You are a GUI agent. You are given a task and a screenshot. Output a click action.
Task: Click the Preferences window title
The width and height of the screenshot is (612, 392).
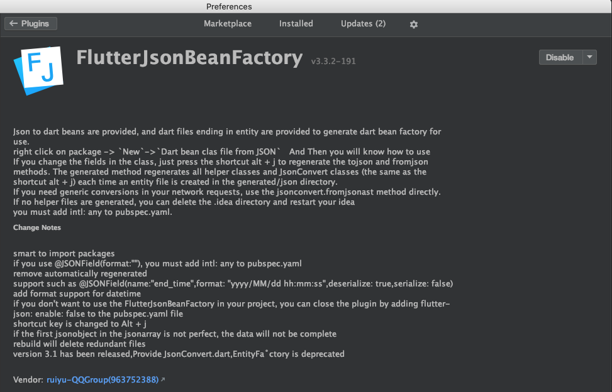pyautogui.click(x=229, y=7)
